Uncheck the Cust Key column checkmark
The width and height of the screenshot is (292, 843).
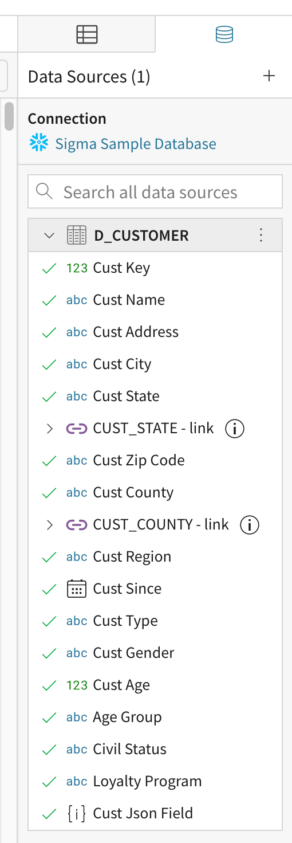pyautogui.click(x=49, y=268)
